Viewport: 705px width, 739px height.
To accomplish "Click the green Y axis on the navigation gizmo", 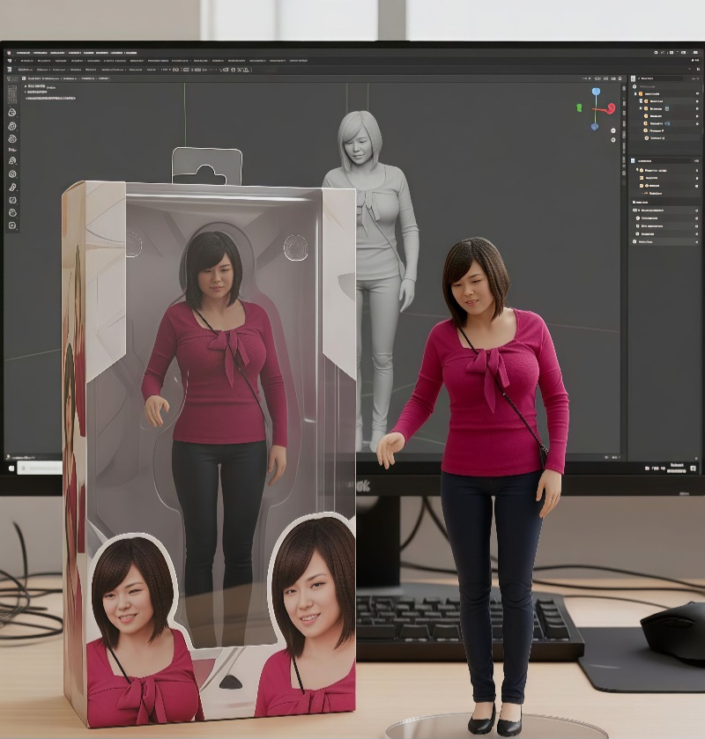I will 579,107.
